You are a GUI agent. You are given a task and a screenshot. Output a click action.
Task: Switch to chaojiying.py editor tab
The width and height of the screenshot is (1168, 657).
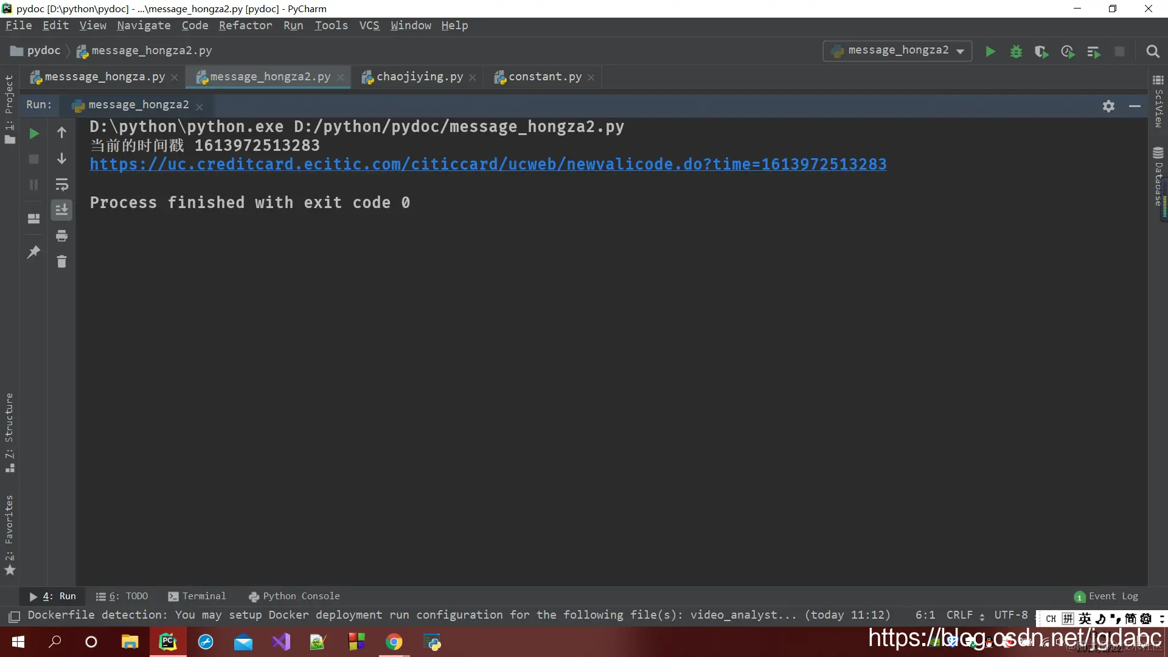[419, 77]
